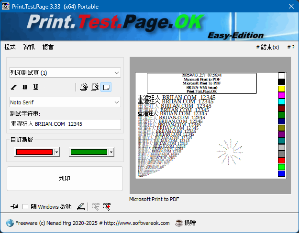This screenshot has height=233, width=299.
Task: Select the single blank page icon
Action: [x=106, y=87]
